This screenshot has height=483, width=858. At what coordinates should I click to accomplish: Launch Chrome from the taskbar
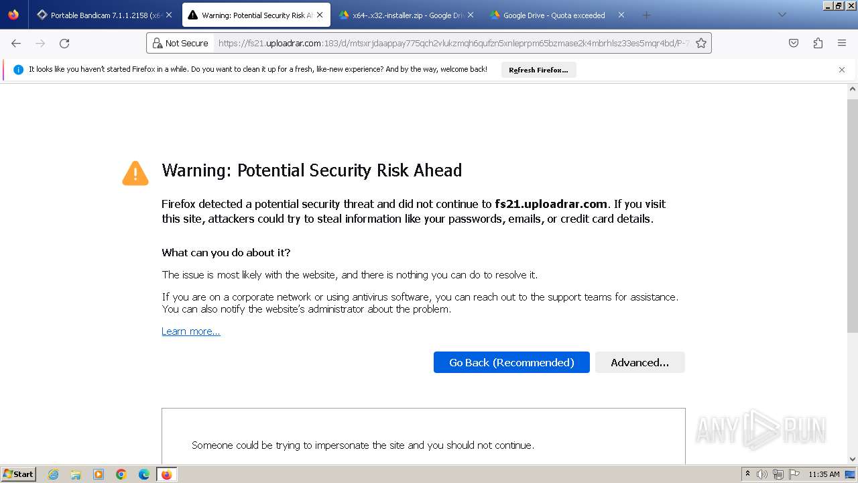click(121, 474)
